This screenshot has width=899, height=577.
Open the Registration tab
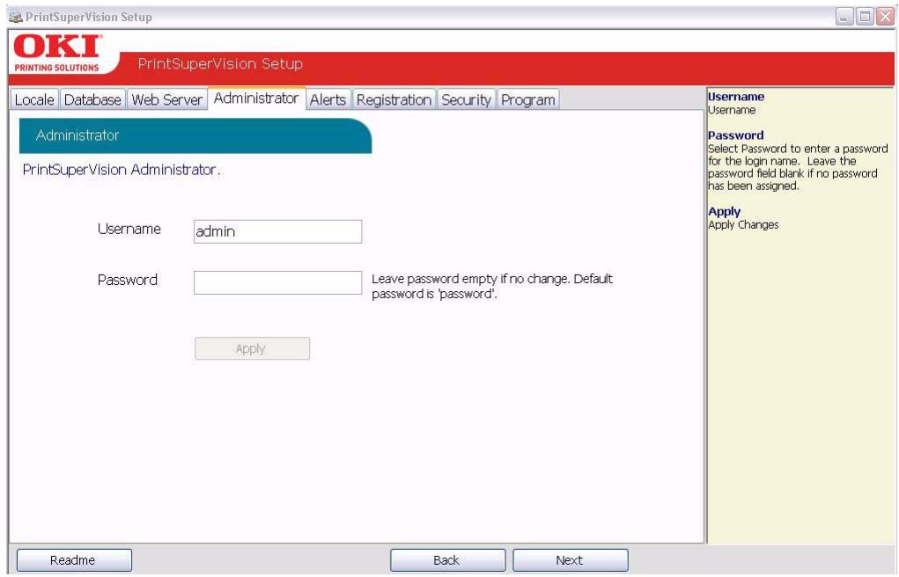coord(394,99)
